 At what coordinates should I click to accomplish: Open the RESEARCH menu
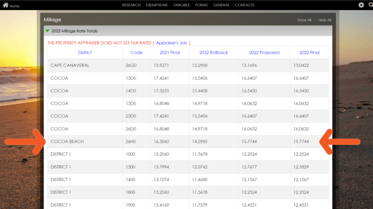(x=131, y=5)
